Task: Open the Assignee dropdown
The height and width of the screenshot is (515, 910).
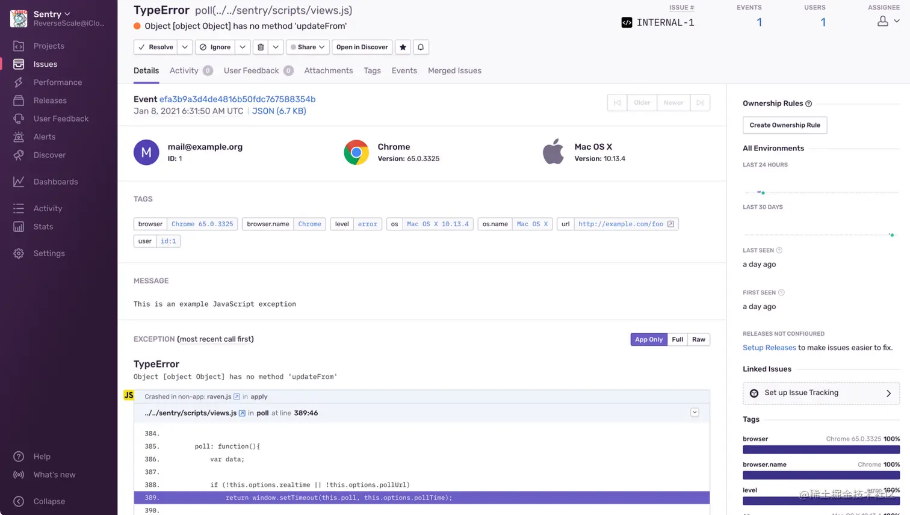Action: pos(888,21)
